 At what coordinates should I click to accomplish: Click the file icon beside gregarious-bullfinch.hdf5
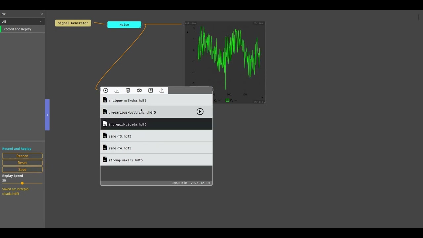pyautogui.click(x=105, y=112)
